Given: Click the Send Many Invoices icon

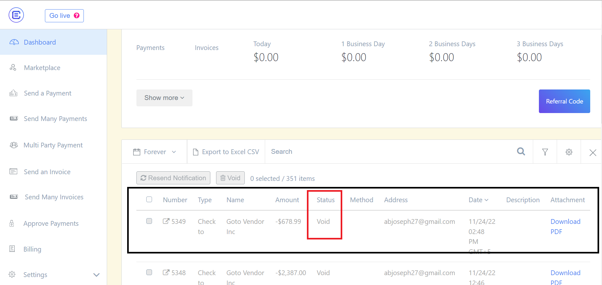Looking at the screenshot, I should coord(14,197).
